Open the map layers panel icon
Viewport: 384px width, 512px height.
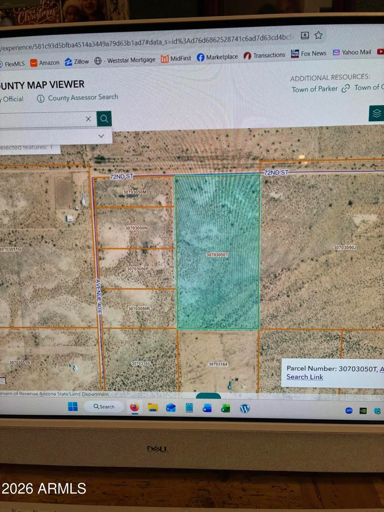coord(376,113)
